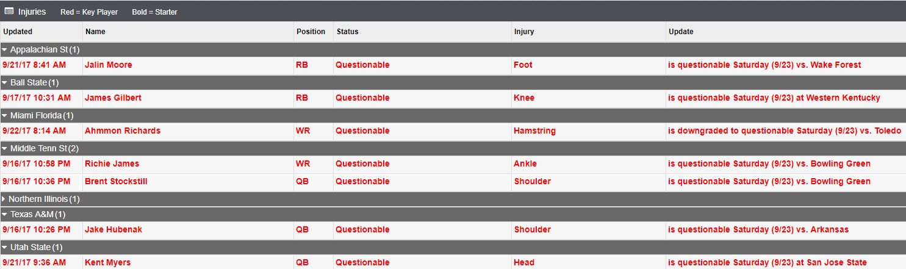The width and height of the screenshot is (906, 269).
Task: Collapse the Miami Florida group arrow
Action: tap(4, 115)
